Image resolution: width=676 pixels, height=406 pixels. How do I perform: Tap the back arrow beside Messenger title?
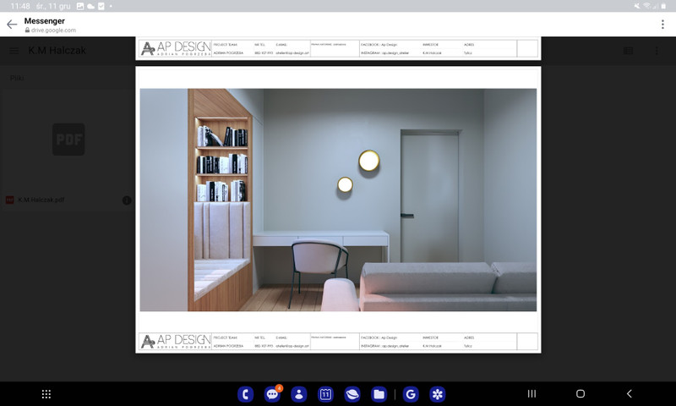pyautogui.click(x=11, y=25)
